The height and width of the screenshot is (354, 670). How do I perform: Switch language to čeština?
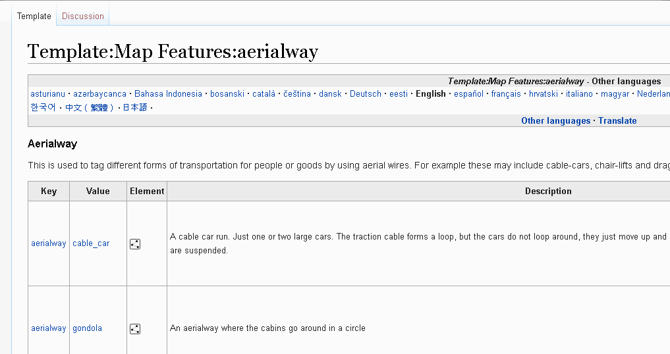[297, 94]
